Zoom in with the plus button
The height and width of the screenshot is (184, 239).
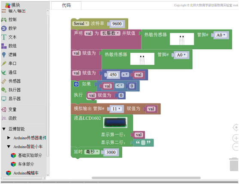coord(236,138)
